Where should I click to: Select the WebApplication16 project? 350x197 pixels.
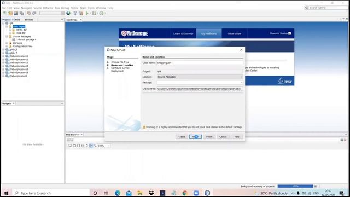pos(19,73)
